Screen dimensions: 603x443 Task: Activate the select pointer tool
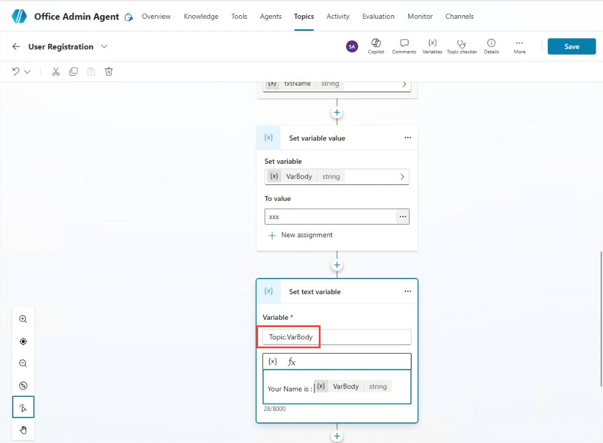pos(23,407)
